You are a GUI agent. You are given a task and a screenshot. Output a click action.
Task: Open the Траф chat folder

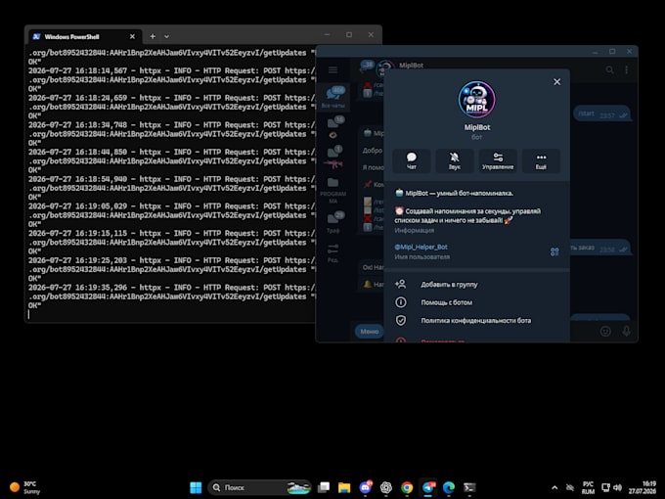(x=333, y=222)
